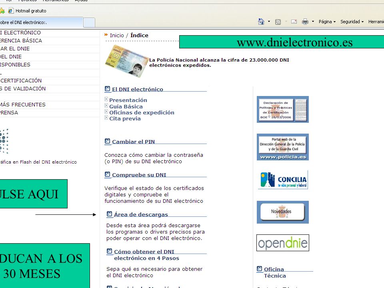
Task: Open the Concilia banner
Action: [x=283, y=180]
